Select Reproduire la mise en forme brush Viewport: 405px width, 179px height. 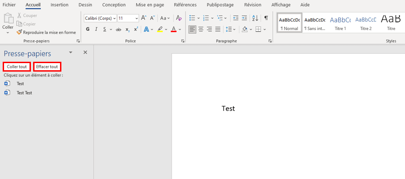click(19, 32)
